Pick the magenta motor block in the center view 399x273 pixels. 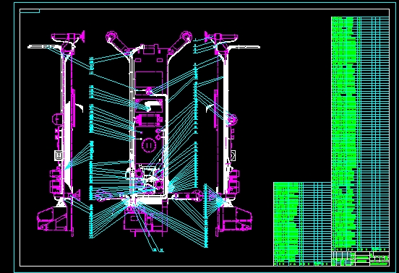(148, 119)
